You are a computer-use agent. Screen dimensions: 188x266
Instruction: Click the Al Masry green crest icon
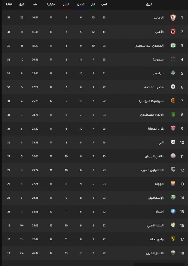tap(173, 45)
